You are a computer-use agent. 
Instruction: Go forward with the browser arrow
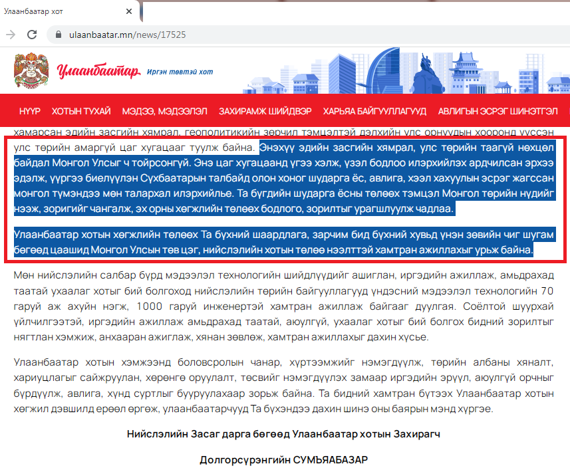(11, 35)
